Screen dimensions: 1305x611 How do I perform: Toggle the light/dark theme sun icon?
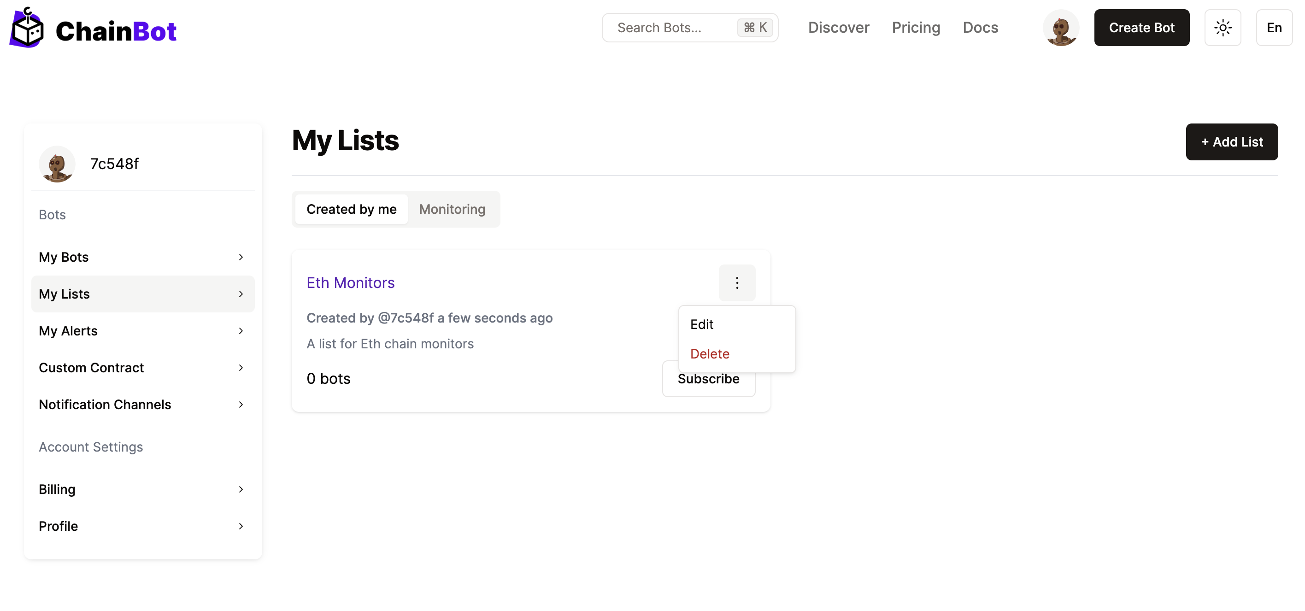point(1223,28)
